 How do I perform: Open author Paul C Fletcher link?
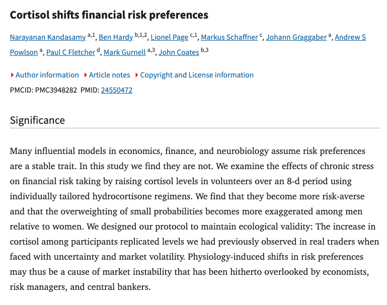coord(70,52)
